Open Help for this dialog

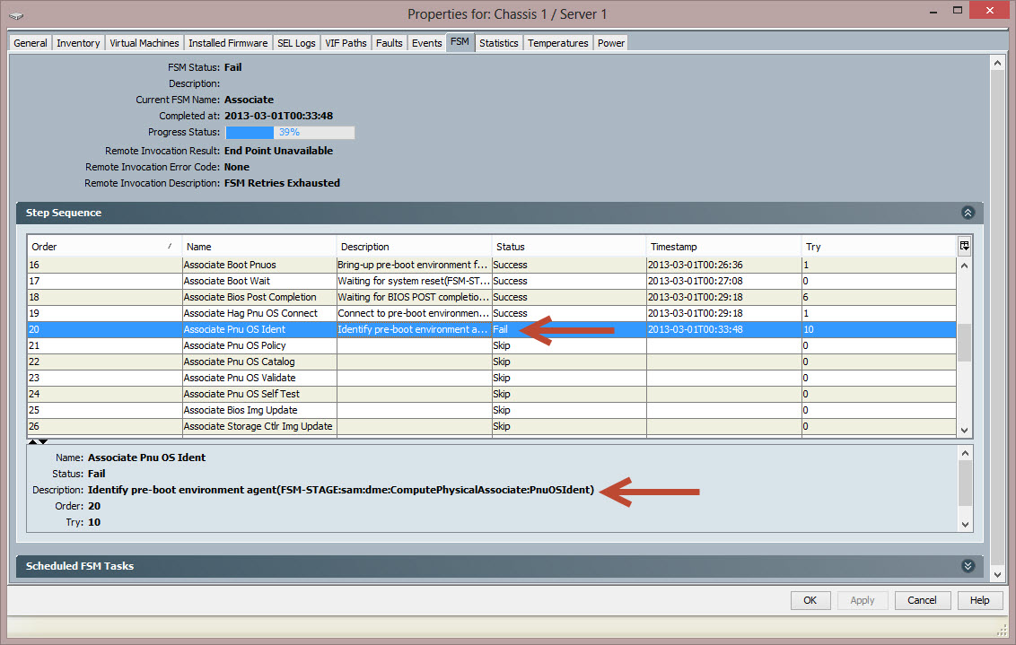point(979,600)
